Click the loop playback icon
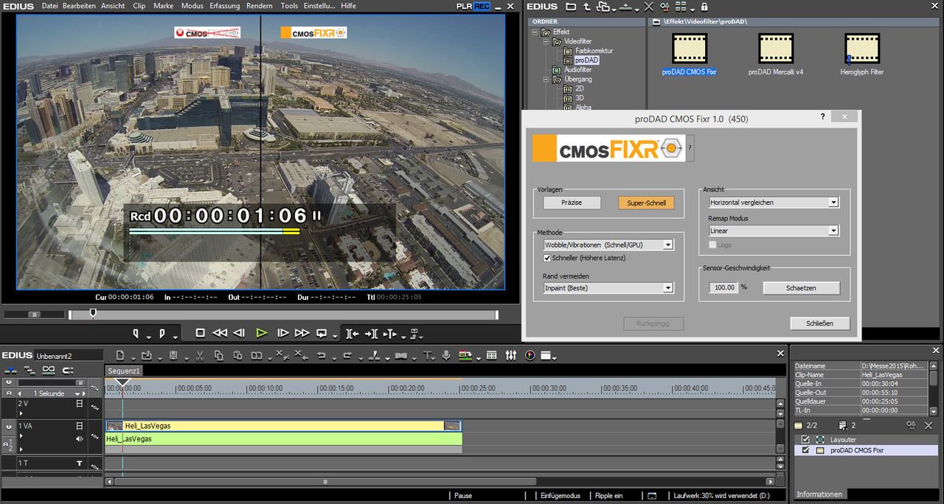 pos(322,333)
